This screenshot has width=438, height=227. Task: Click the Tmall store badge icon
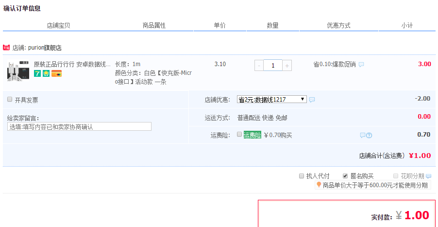point(6,48)
